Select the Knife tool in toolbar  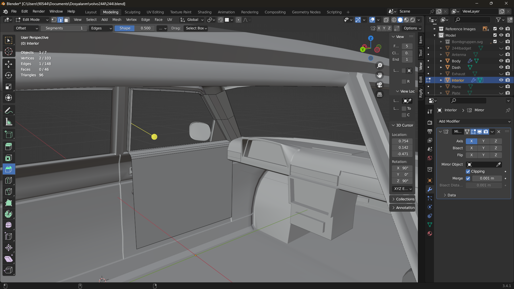pos(9,192)
